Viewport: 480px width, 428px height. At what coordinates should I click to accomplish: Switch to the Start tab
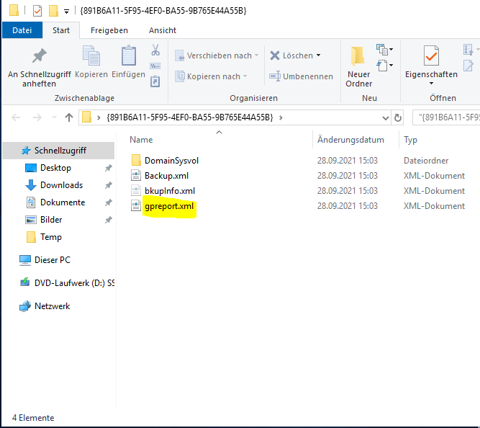coord(61,30)
